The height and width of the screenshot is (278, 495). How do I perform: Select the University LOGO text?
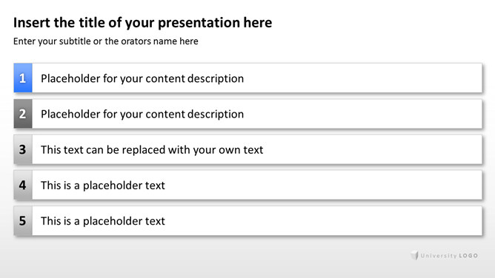pos(449,256)
